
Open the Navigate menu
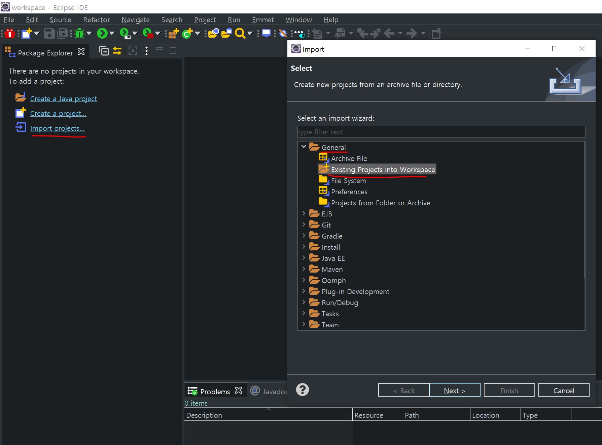(136, 19)
